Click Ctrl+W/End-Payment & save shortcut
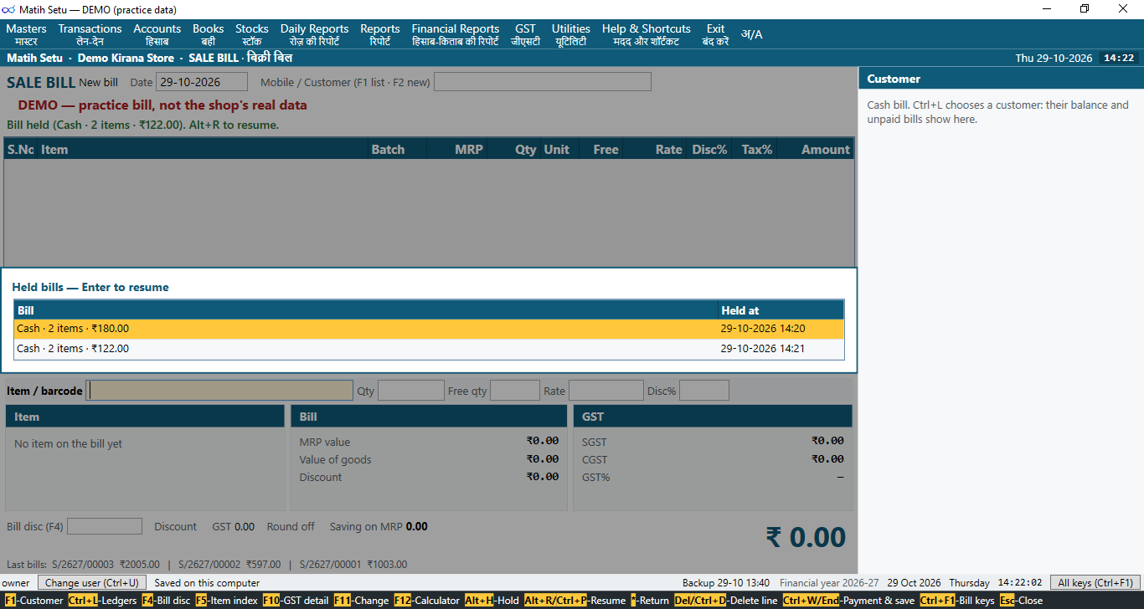The height and width of the screenshot is (609, 1144). click(849, 601)
